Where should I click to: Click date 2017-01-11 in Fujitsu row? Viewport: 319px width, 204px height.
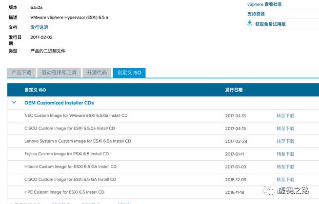point(235,154)
